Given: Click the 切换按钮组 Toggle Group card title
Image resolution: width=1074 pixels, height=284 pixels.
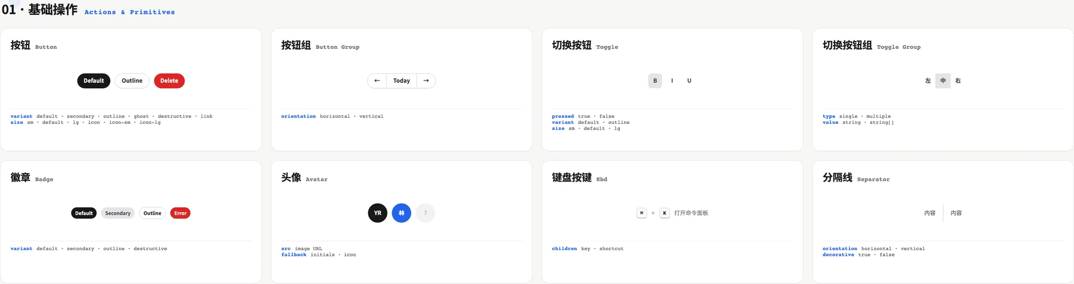Looking at the screenshot, I should click(871, 45).
